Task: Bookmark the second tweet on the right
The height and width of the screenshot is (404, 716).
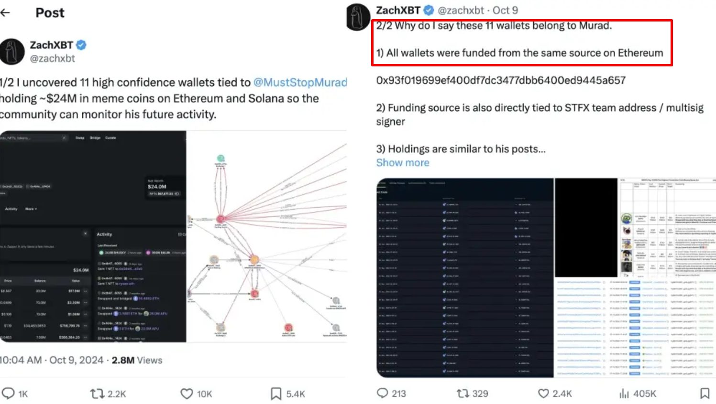Action: (705, 393)
